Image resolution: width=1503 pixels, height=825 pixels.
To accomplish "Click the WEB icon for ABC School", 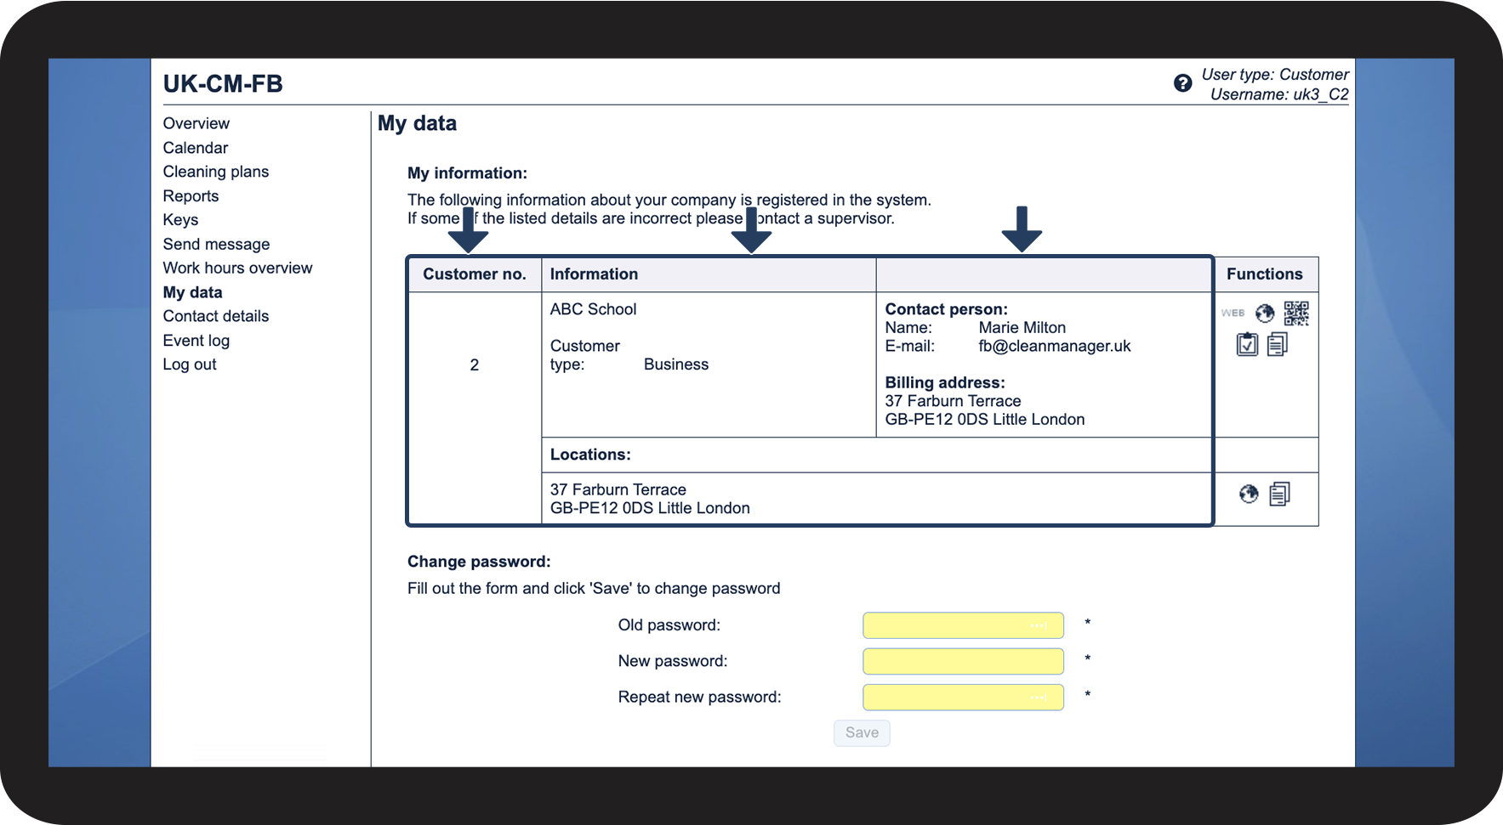I will pyautogui.click(x=1233, y=314).
